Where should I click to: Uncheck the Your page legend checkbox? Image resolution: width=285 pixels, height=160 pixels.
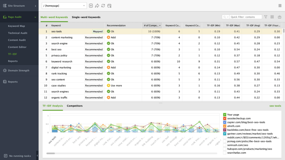[x=225, y=115]
